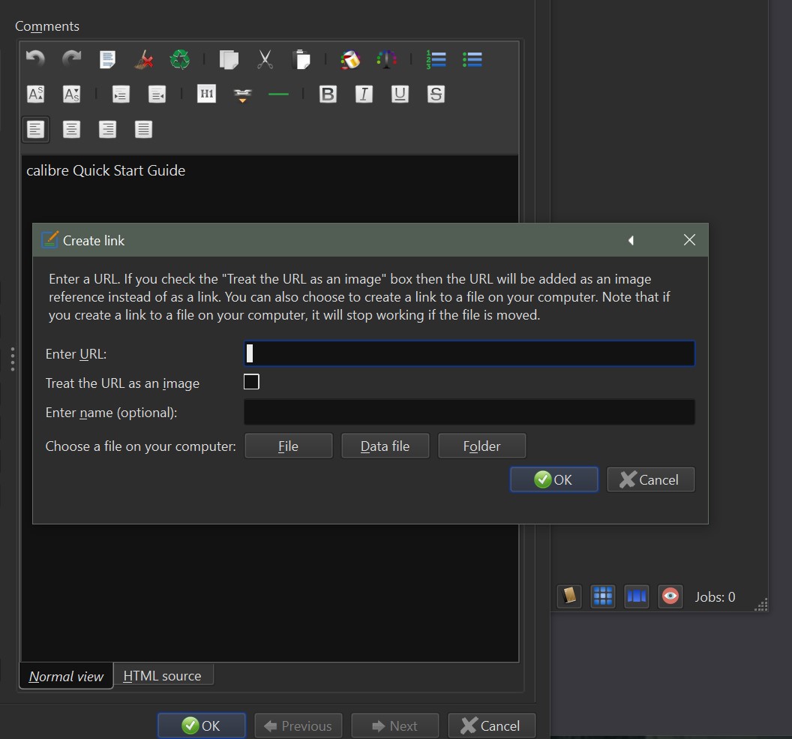The height and width of the screenshot is (739, 792).
Task: Toggle the cover browser icon
Action: [x=637, y=596]
